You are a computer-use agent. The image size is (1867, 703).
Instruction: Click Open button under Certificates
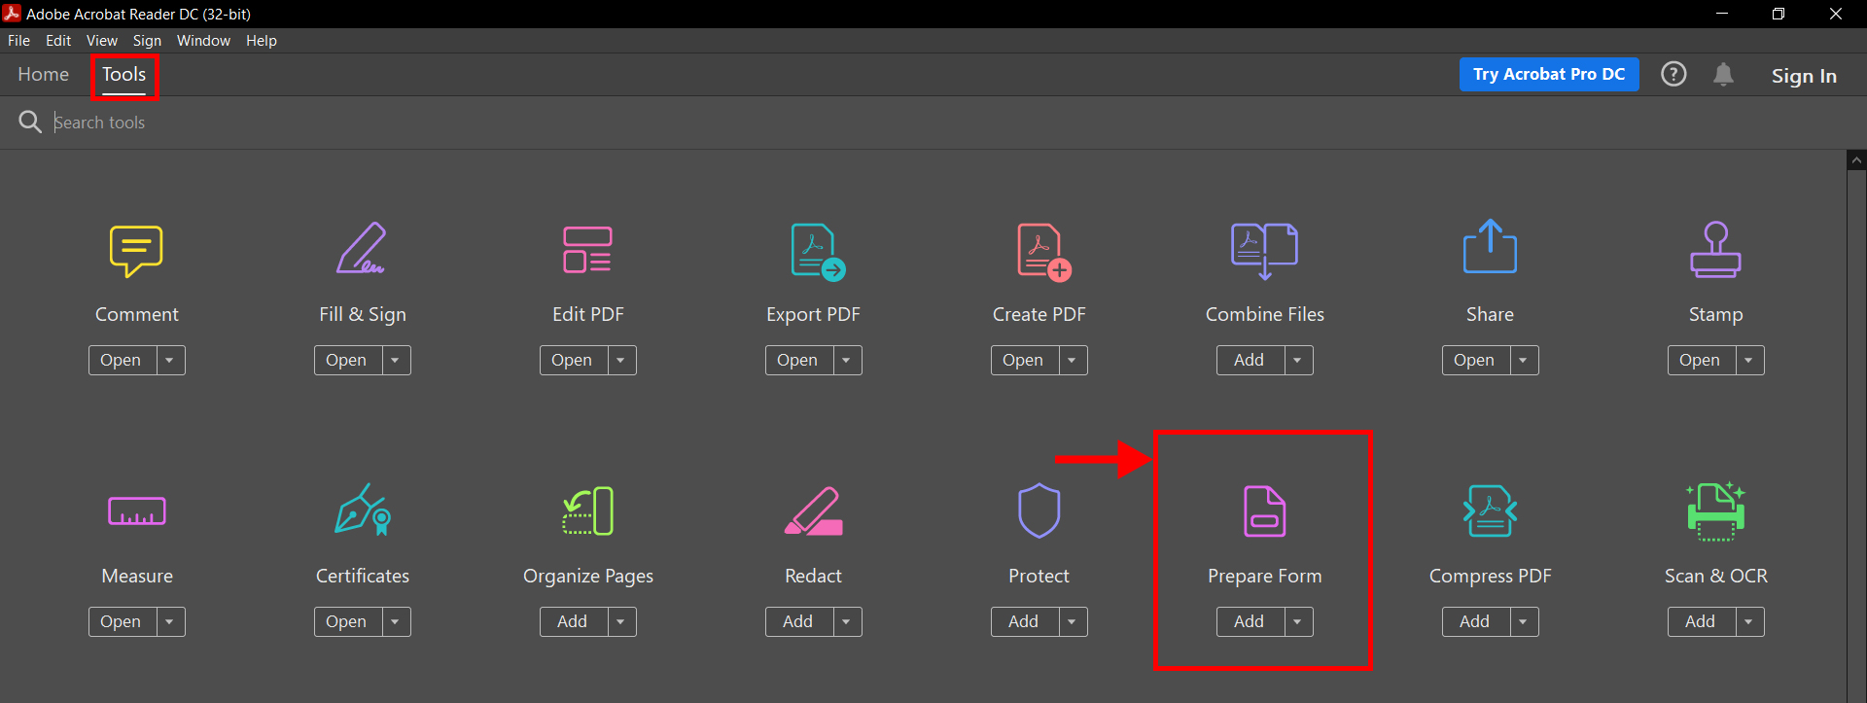coord(347,621)
